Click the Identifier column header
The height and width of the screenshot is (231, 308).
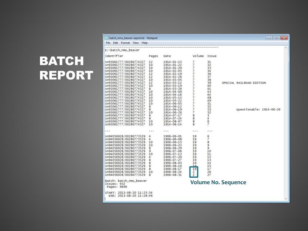[114, 56]
